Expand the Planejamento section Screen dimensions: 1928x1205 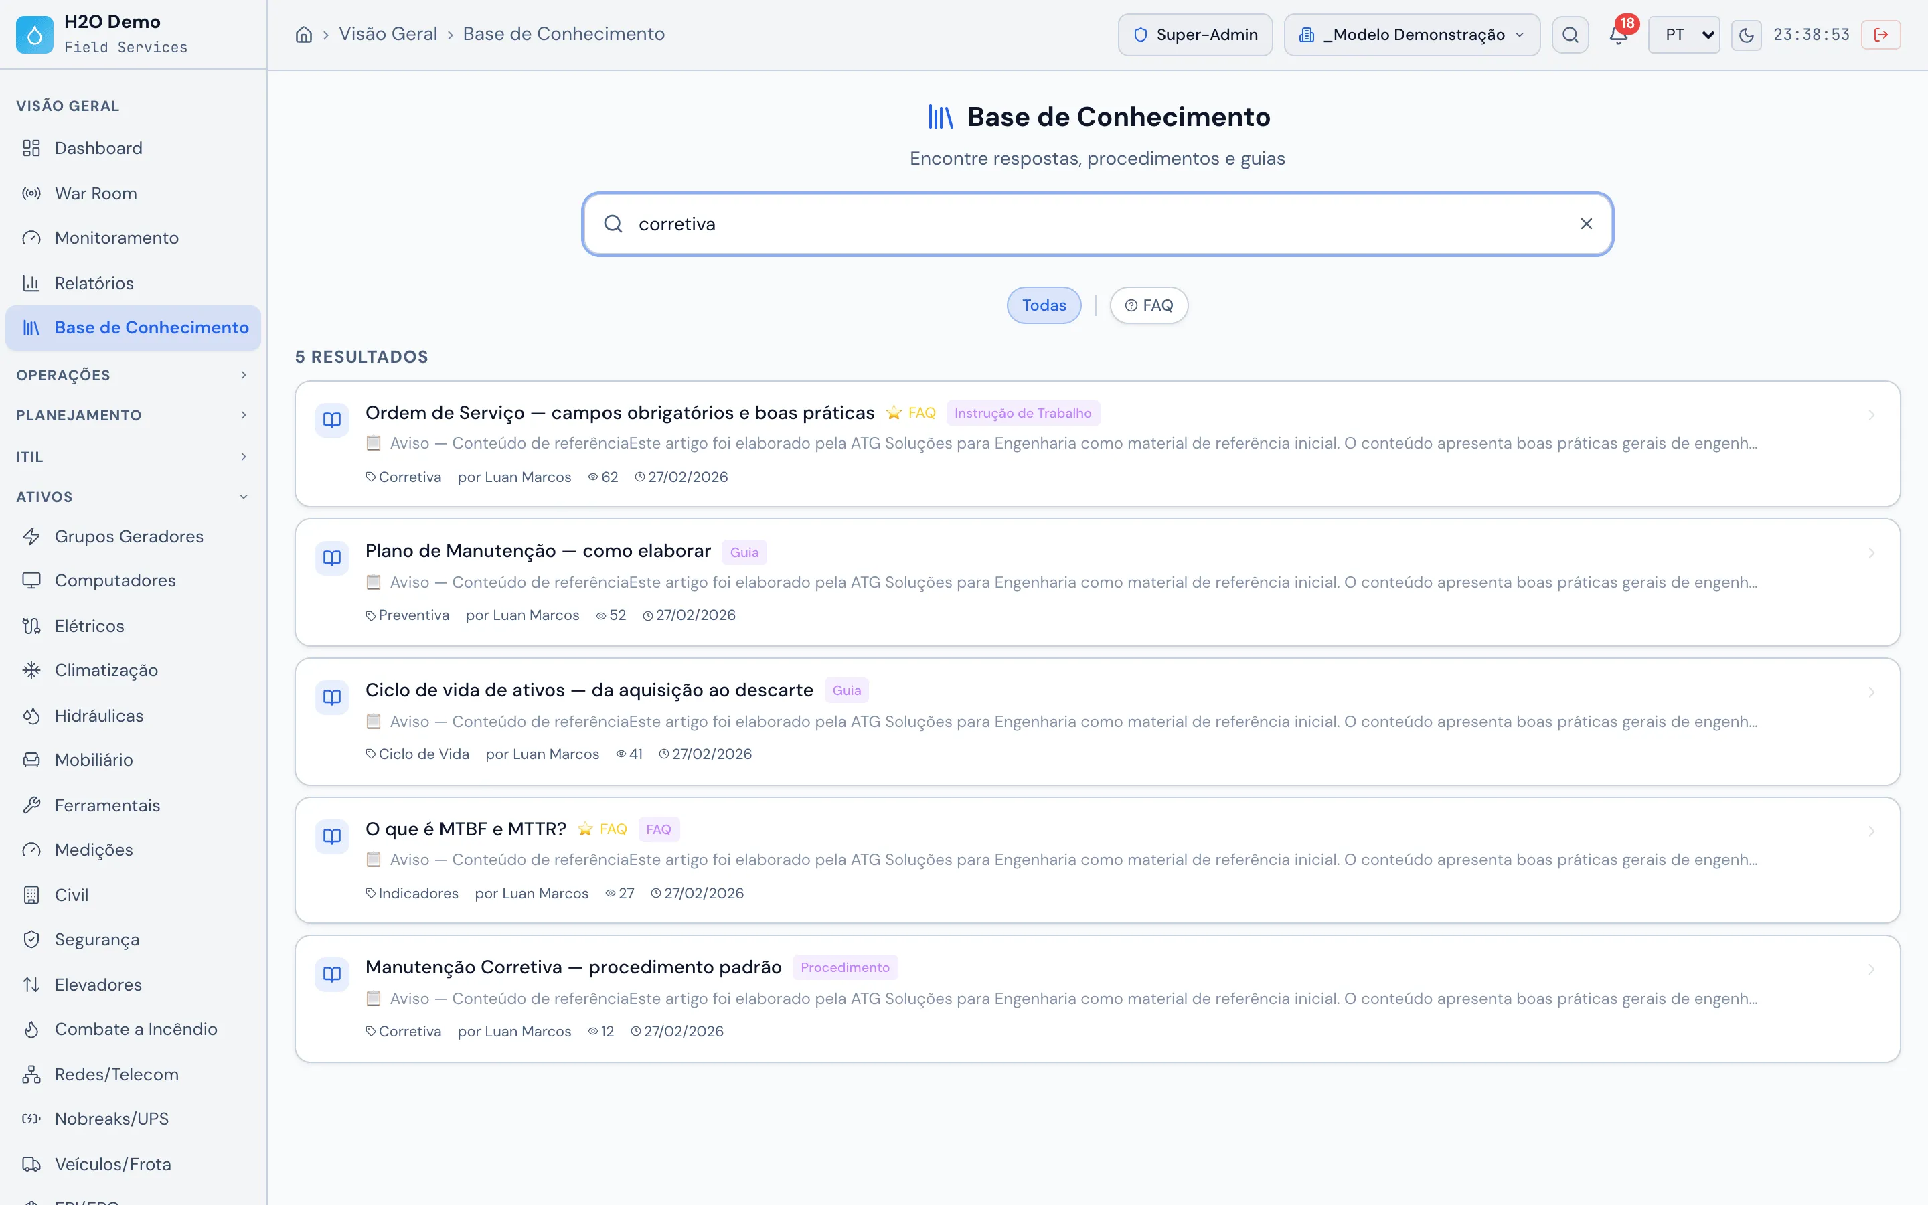point(133,415)
